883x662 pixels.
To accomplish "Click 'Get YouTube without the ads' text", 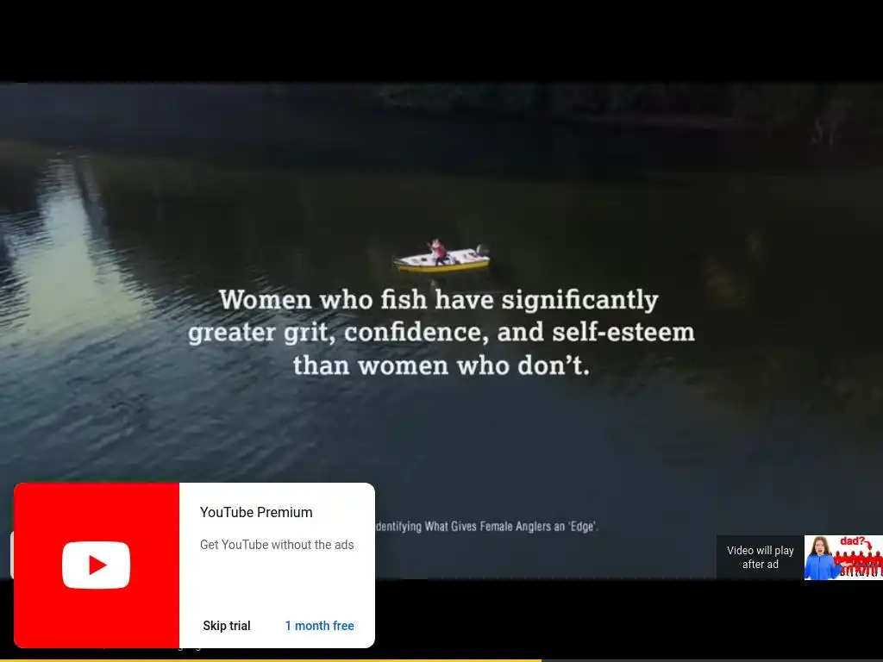I will point(277,545).
